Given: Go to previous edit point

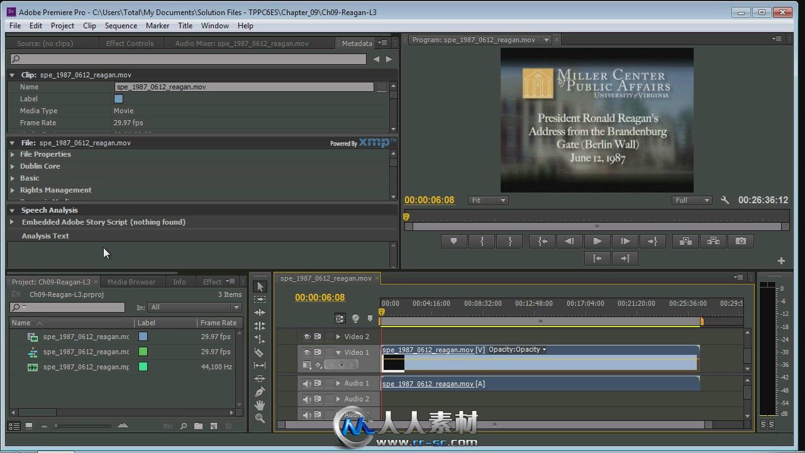Looking at the screenshot, I should (x=597, y=258).
